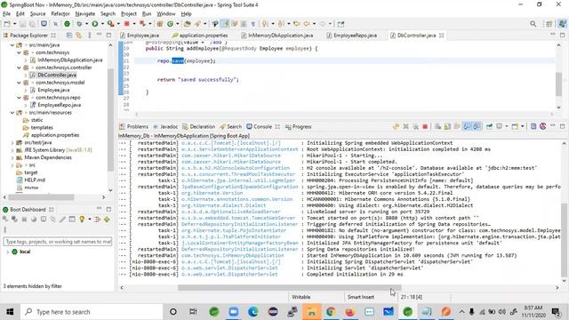Collapse the src/main/java folder
Screen dimensions: 569x320
click(12, 45)
